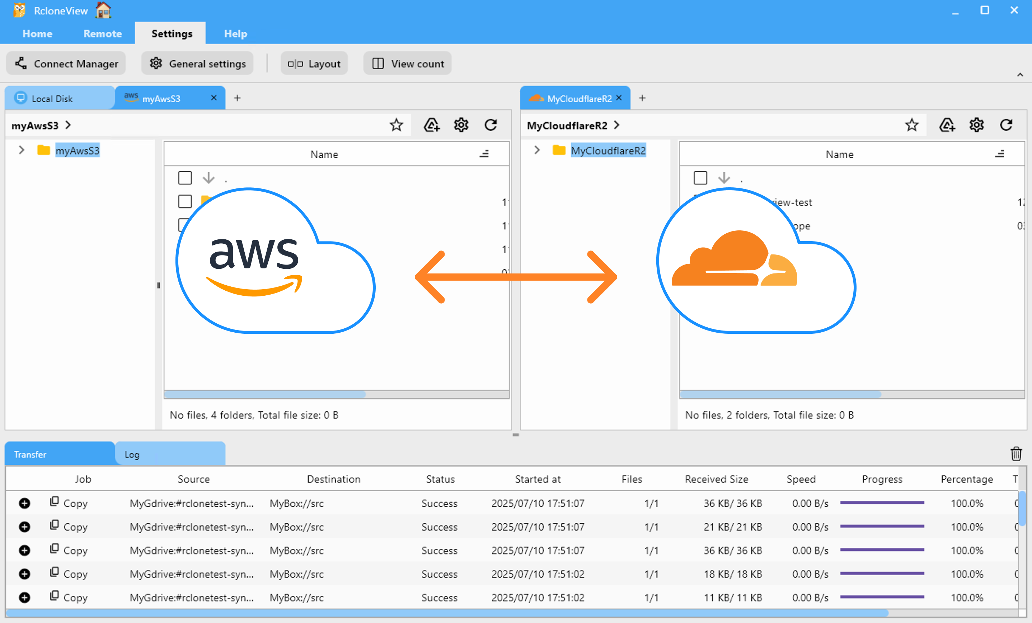This screenshot has height=623, width=1032.
Task: Clear the transfer list with the trash icon
Action: [1015, 454]
